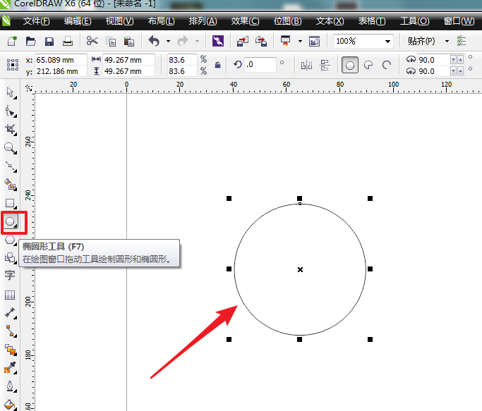Viewport: 482px width, 411px height.
Task: Open the 100% zoom level dropdown
Action: click(388, 41)
